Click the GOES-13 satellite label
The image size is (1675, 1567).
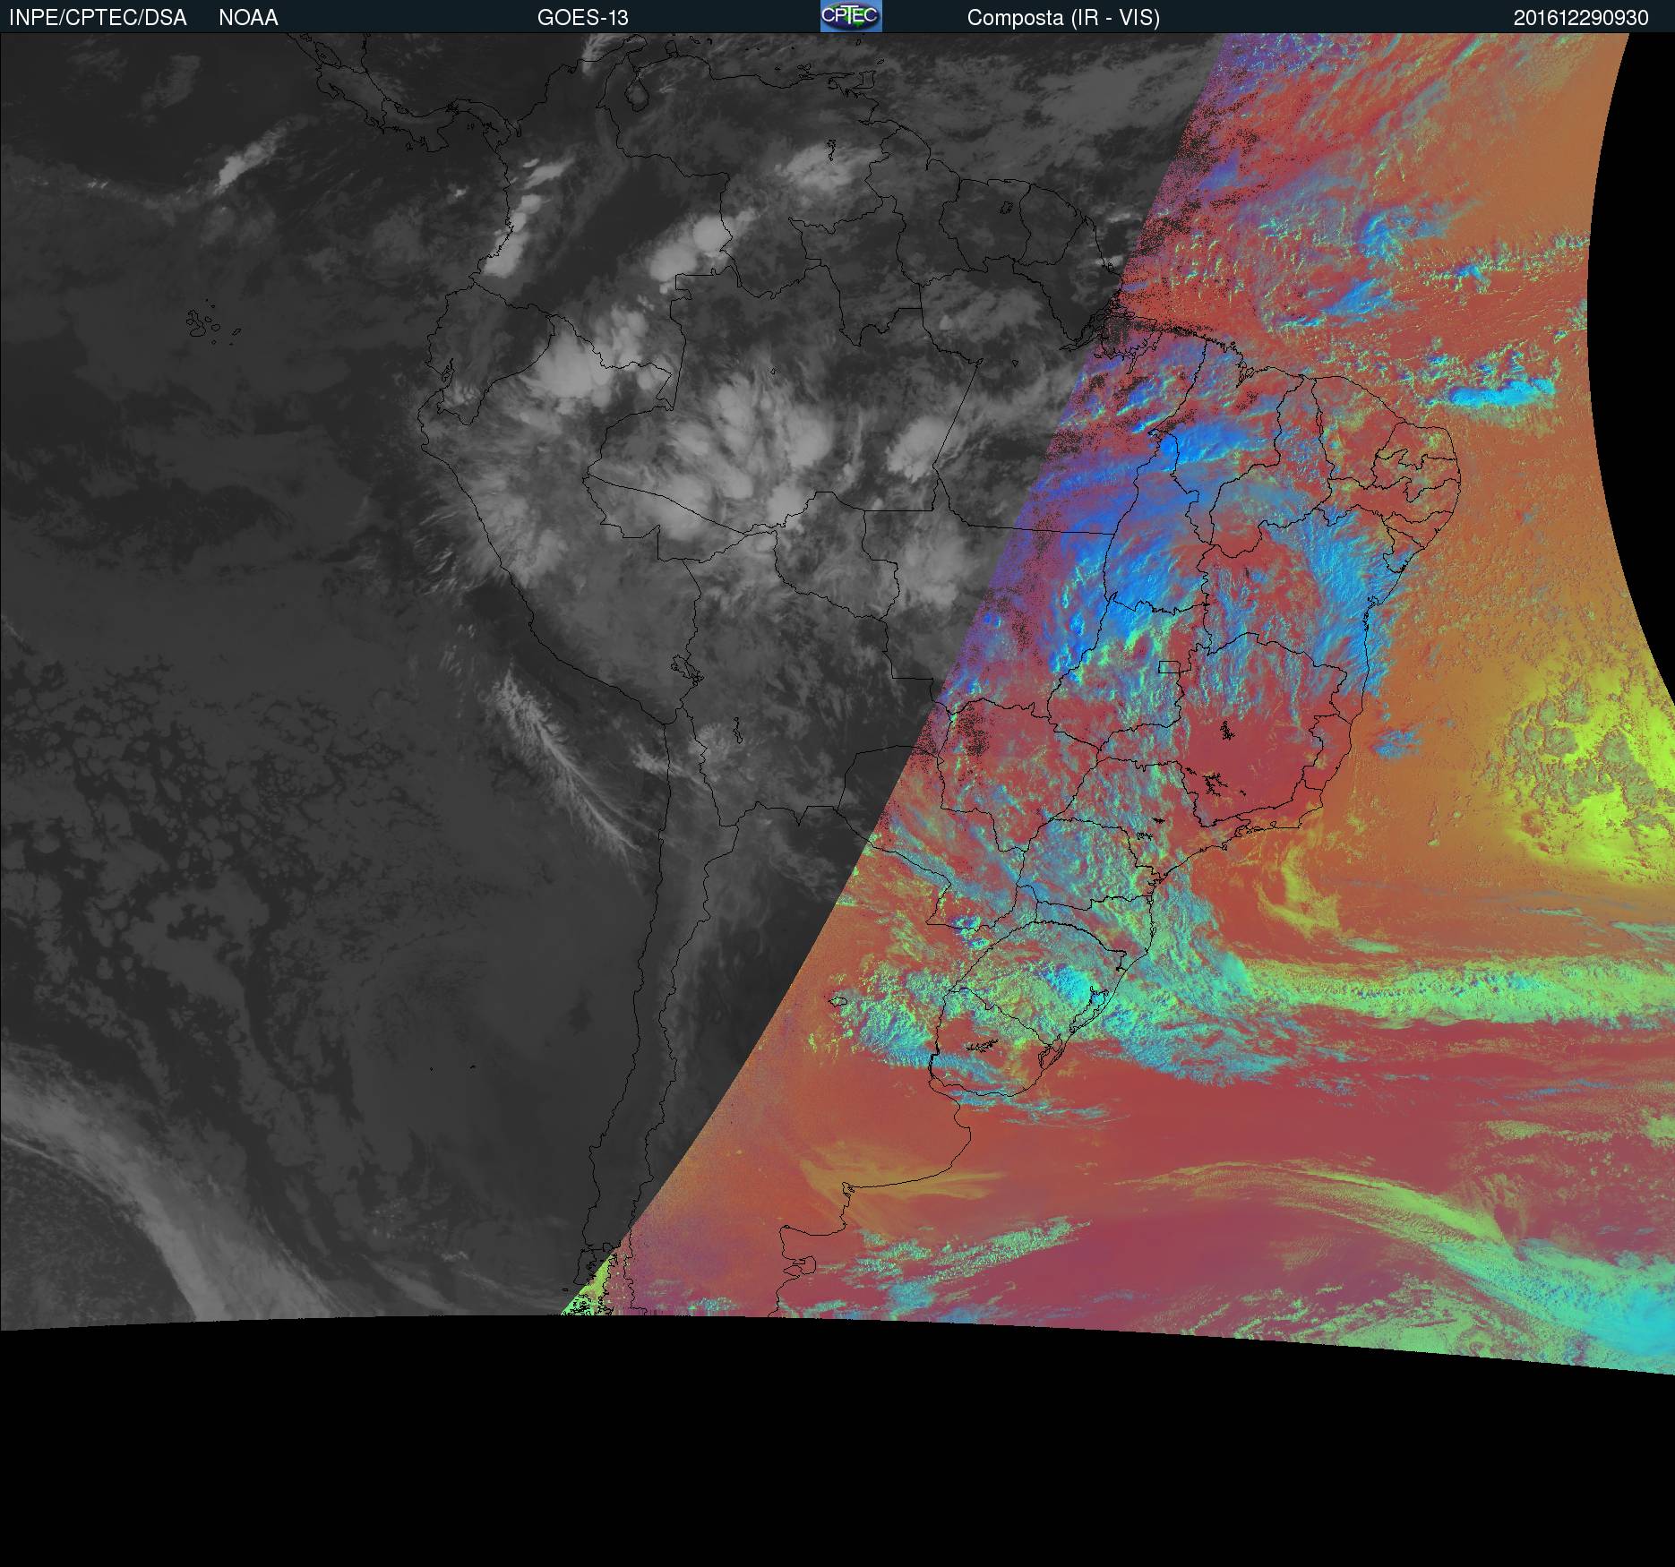click(583, 18)
